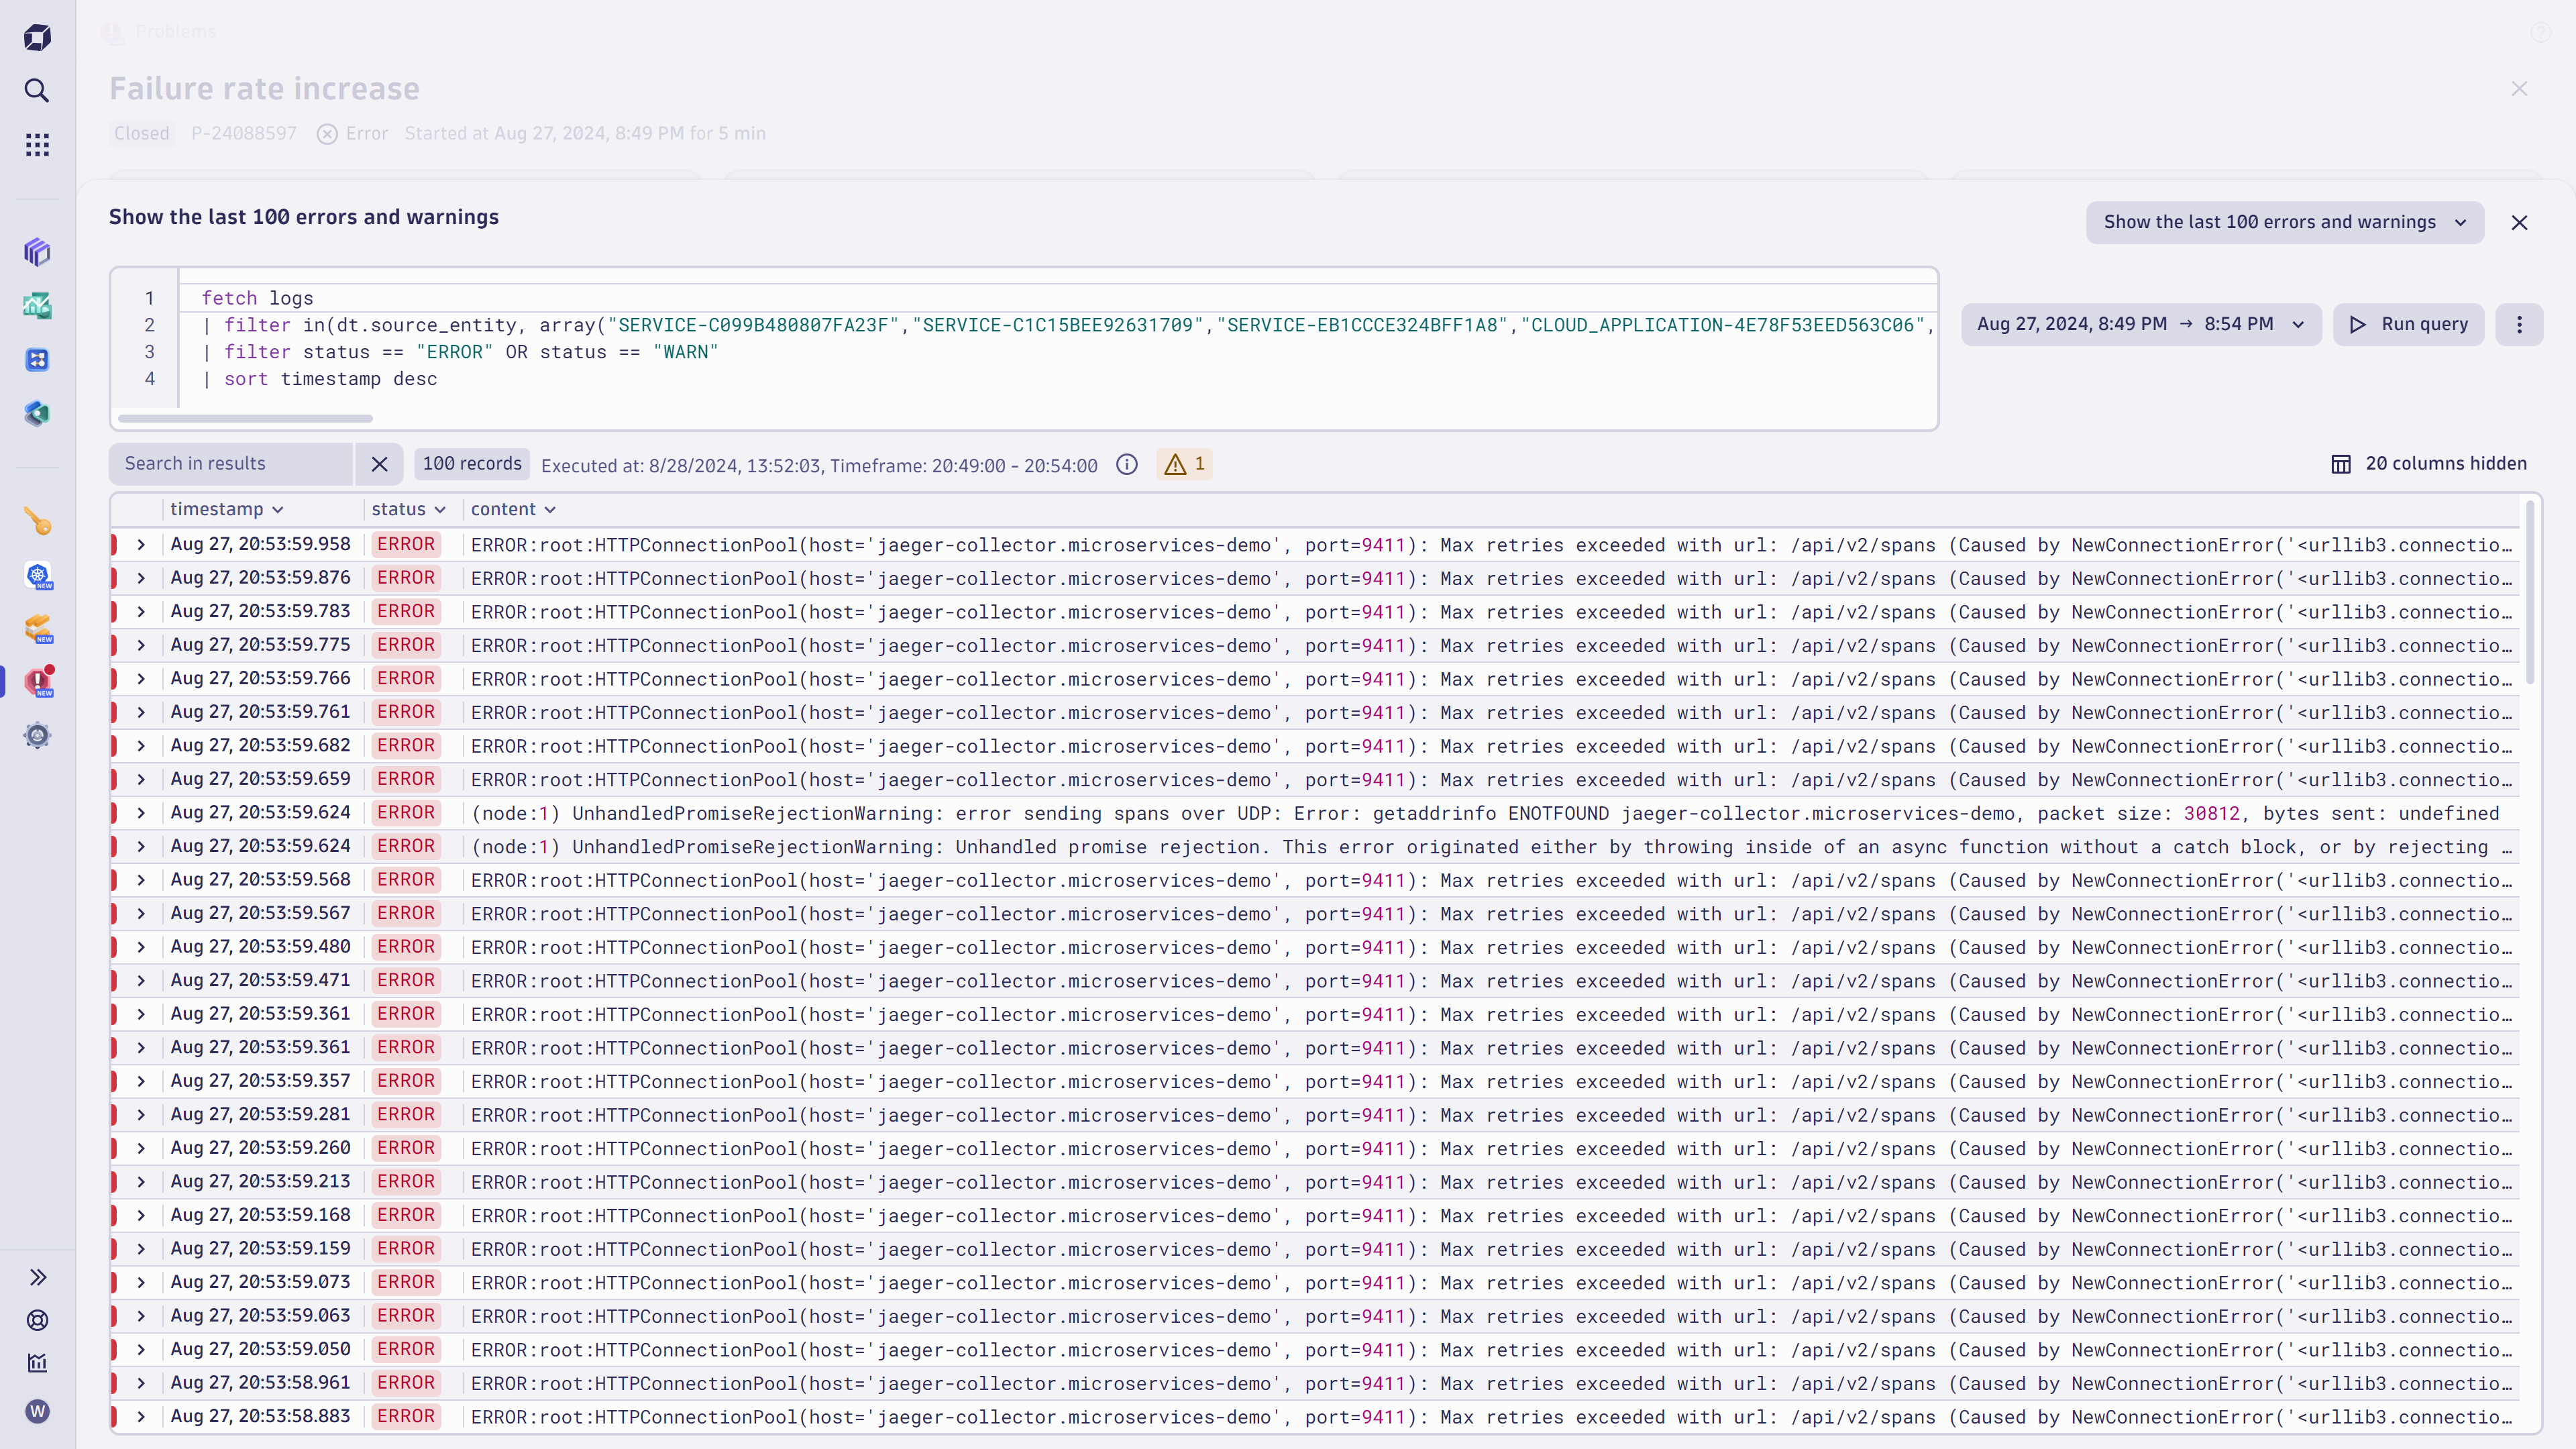
Task: Click the info icon next to the timeframe
Action: (1127, 464)
